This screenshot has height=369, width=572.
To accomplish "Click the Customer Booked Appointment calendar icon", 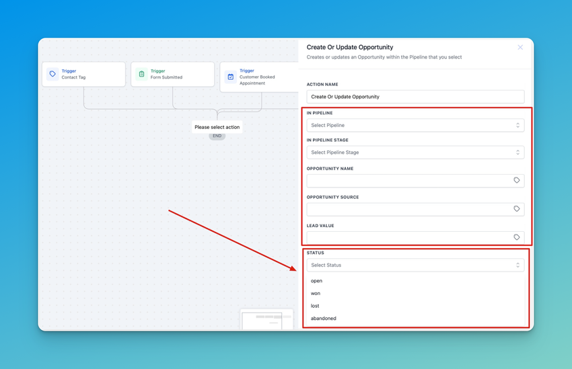I will pyautogui.click(x=231, y=77).
